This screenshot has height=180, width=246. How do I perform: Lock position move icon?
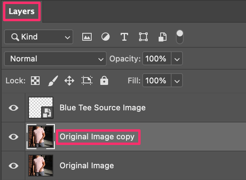coord(69,81)
